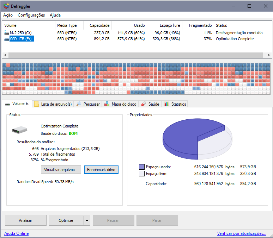This screenshot has height=238, width=273.
Task: Click the right arrow of horizontal scrollbar
Action: pos(268,55)
